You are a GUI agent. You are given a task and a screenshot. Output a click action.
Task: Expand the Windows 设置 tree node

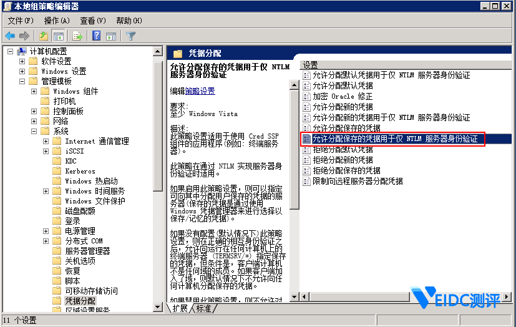click(x=22, y=71)
